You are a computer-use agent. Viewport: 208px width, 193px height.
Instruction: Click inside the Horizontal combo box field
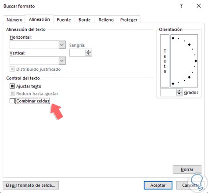tap(34, 45)
